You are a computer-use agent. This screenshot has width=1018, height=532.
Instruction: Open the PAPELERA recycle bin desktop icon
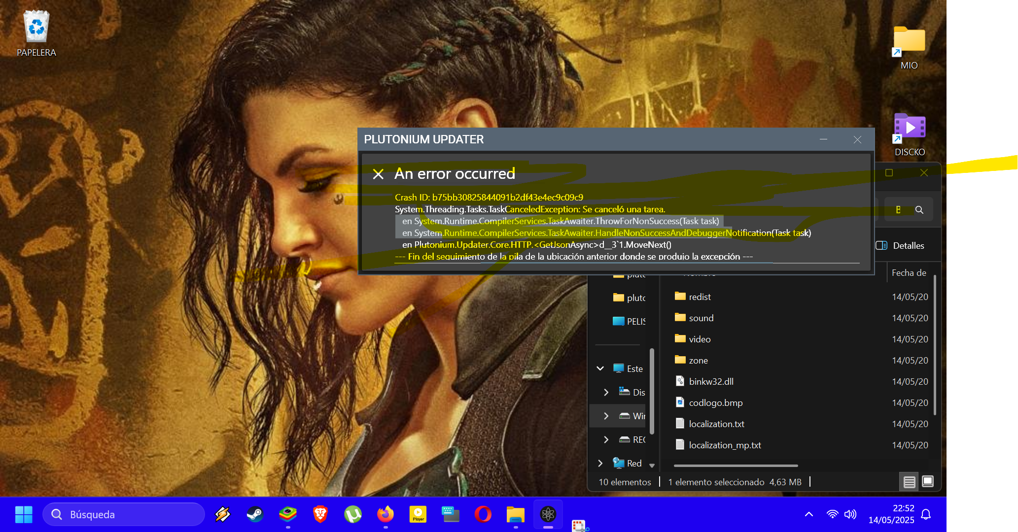[x=36, y=33]
